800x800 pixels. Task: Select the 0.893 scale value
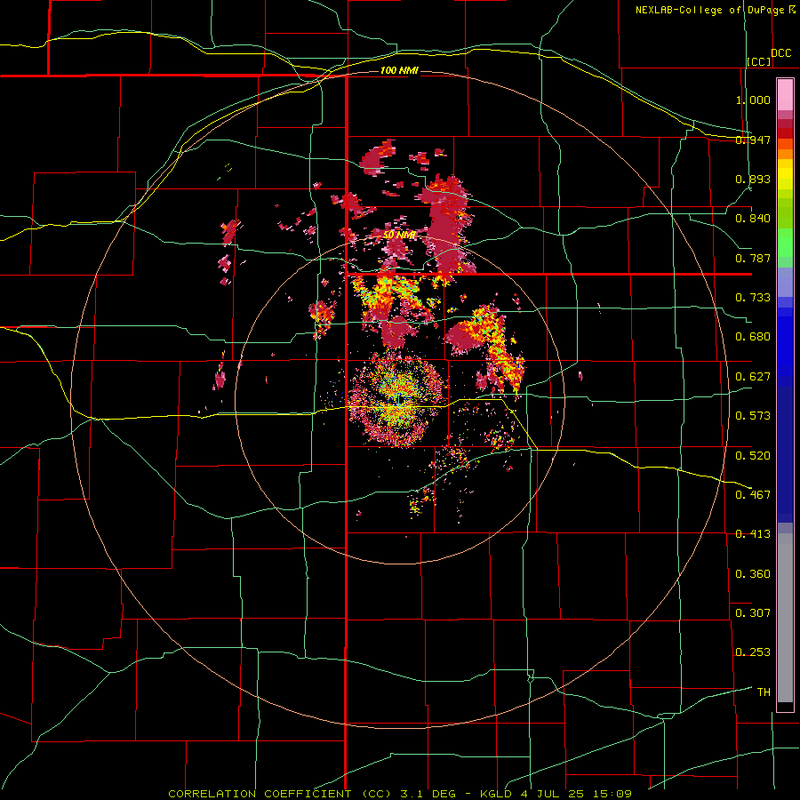[753, 179]
